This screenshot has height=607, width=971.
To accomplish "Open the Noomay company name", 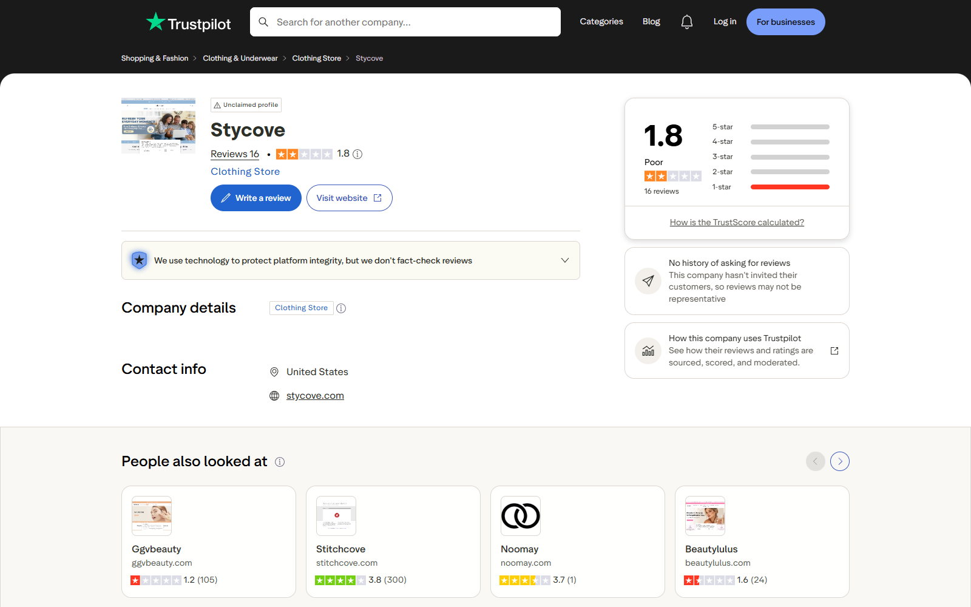I will [519, 549].
